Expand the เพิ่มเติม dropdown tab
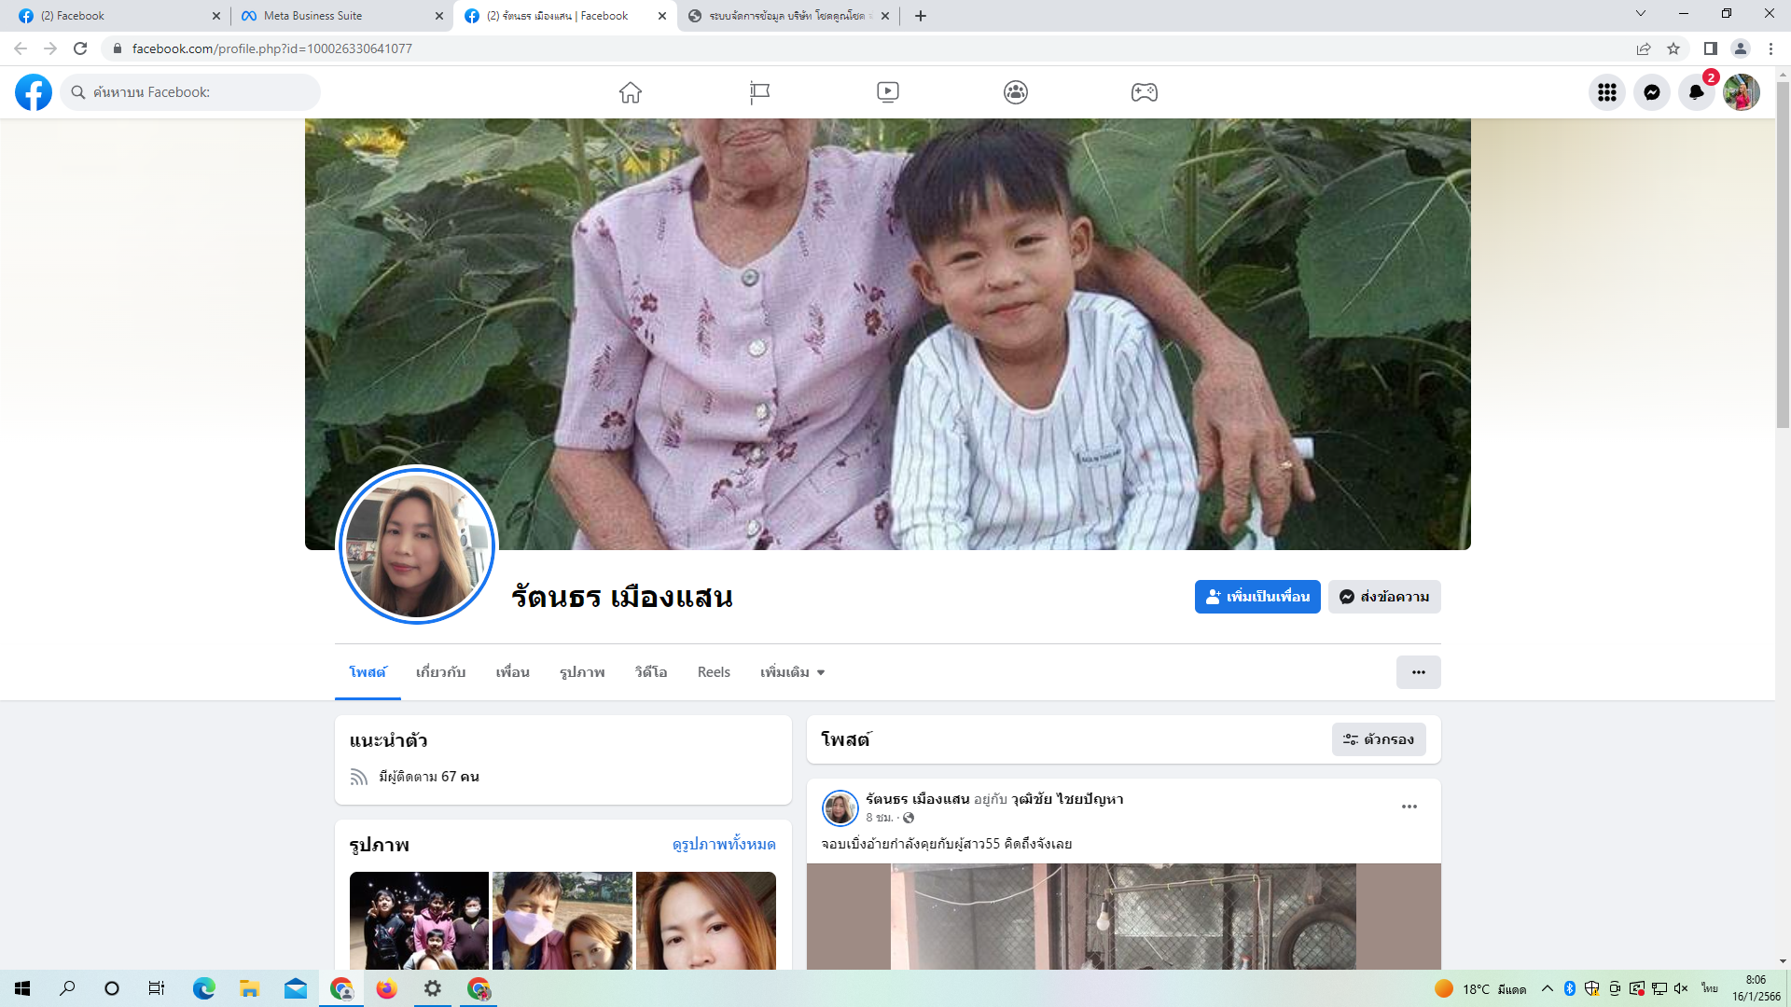This screenshot has height=1007, width=1791. [792, 672]
